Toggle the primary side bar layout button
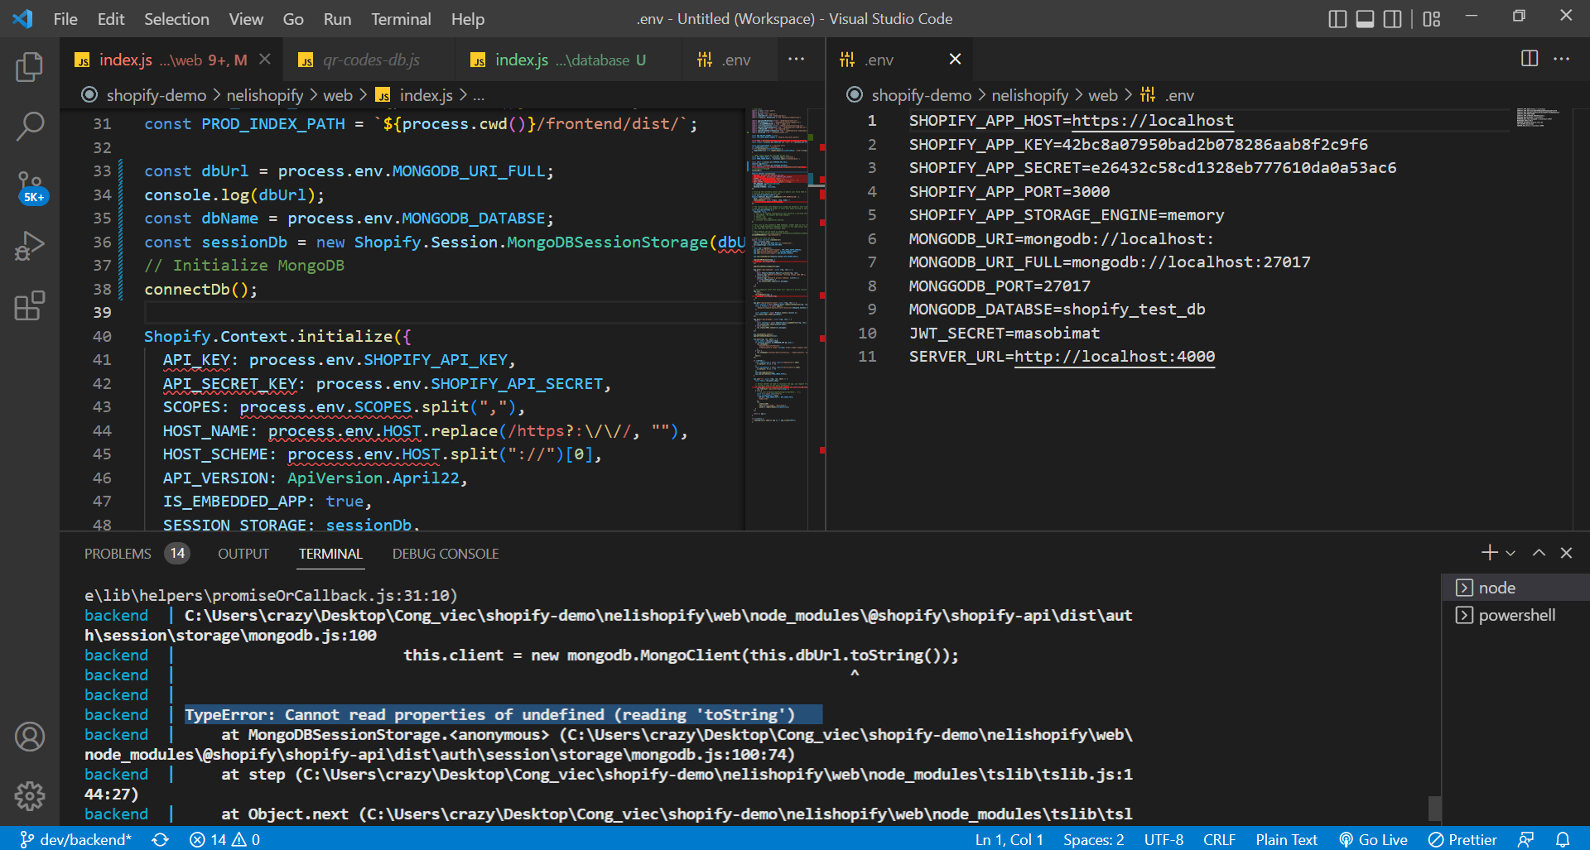Viewport: 1590px width, 850px height. (1337, 19)
